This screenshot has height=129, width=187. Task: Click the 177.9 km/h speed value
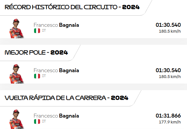coord(170,122)
